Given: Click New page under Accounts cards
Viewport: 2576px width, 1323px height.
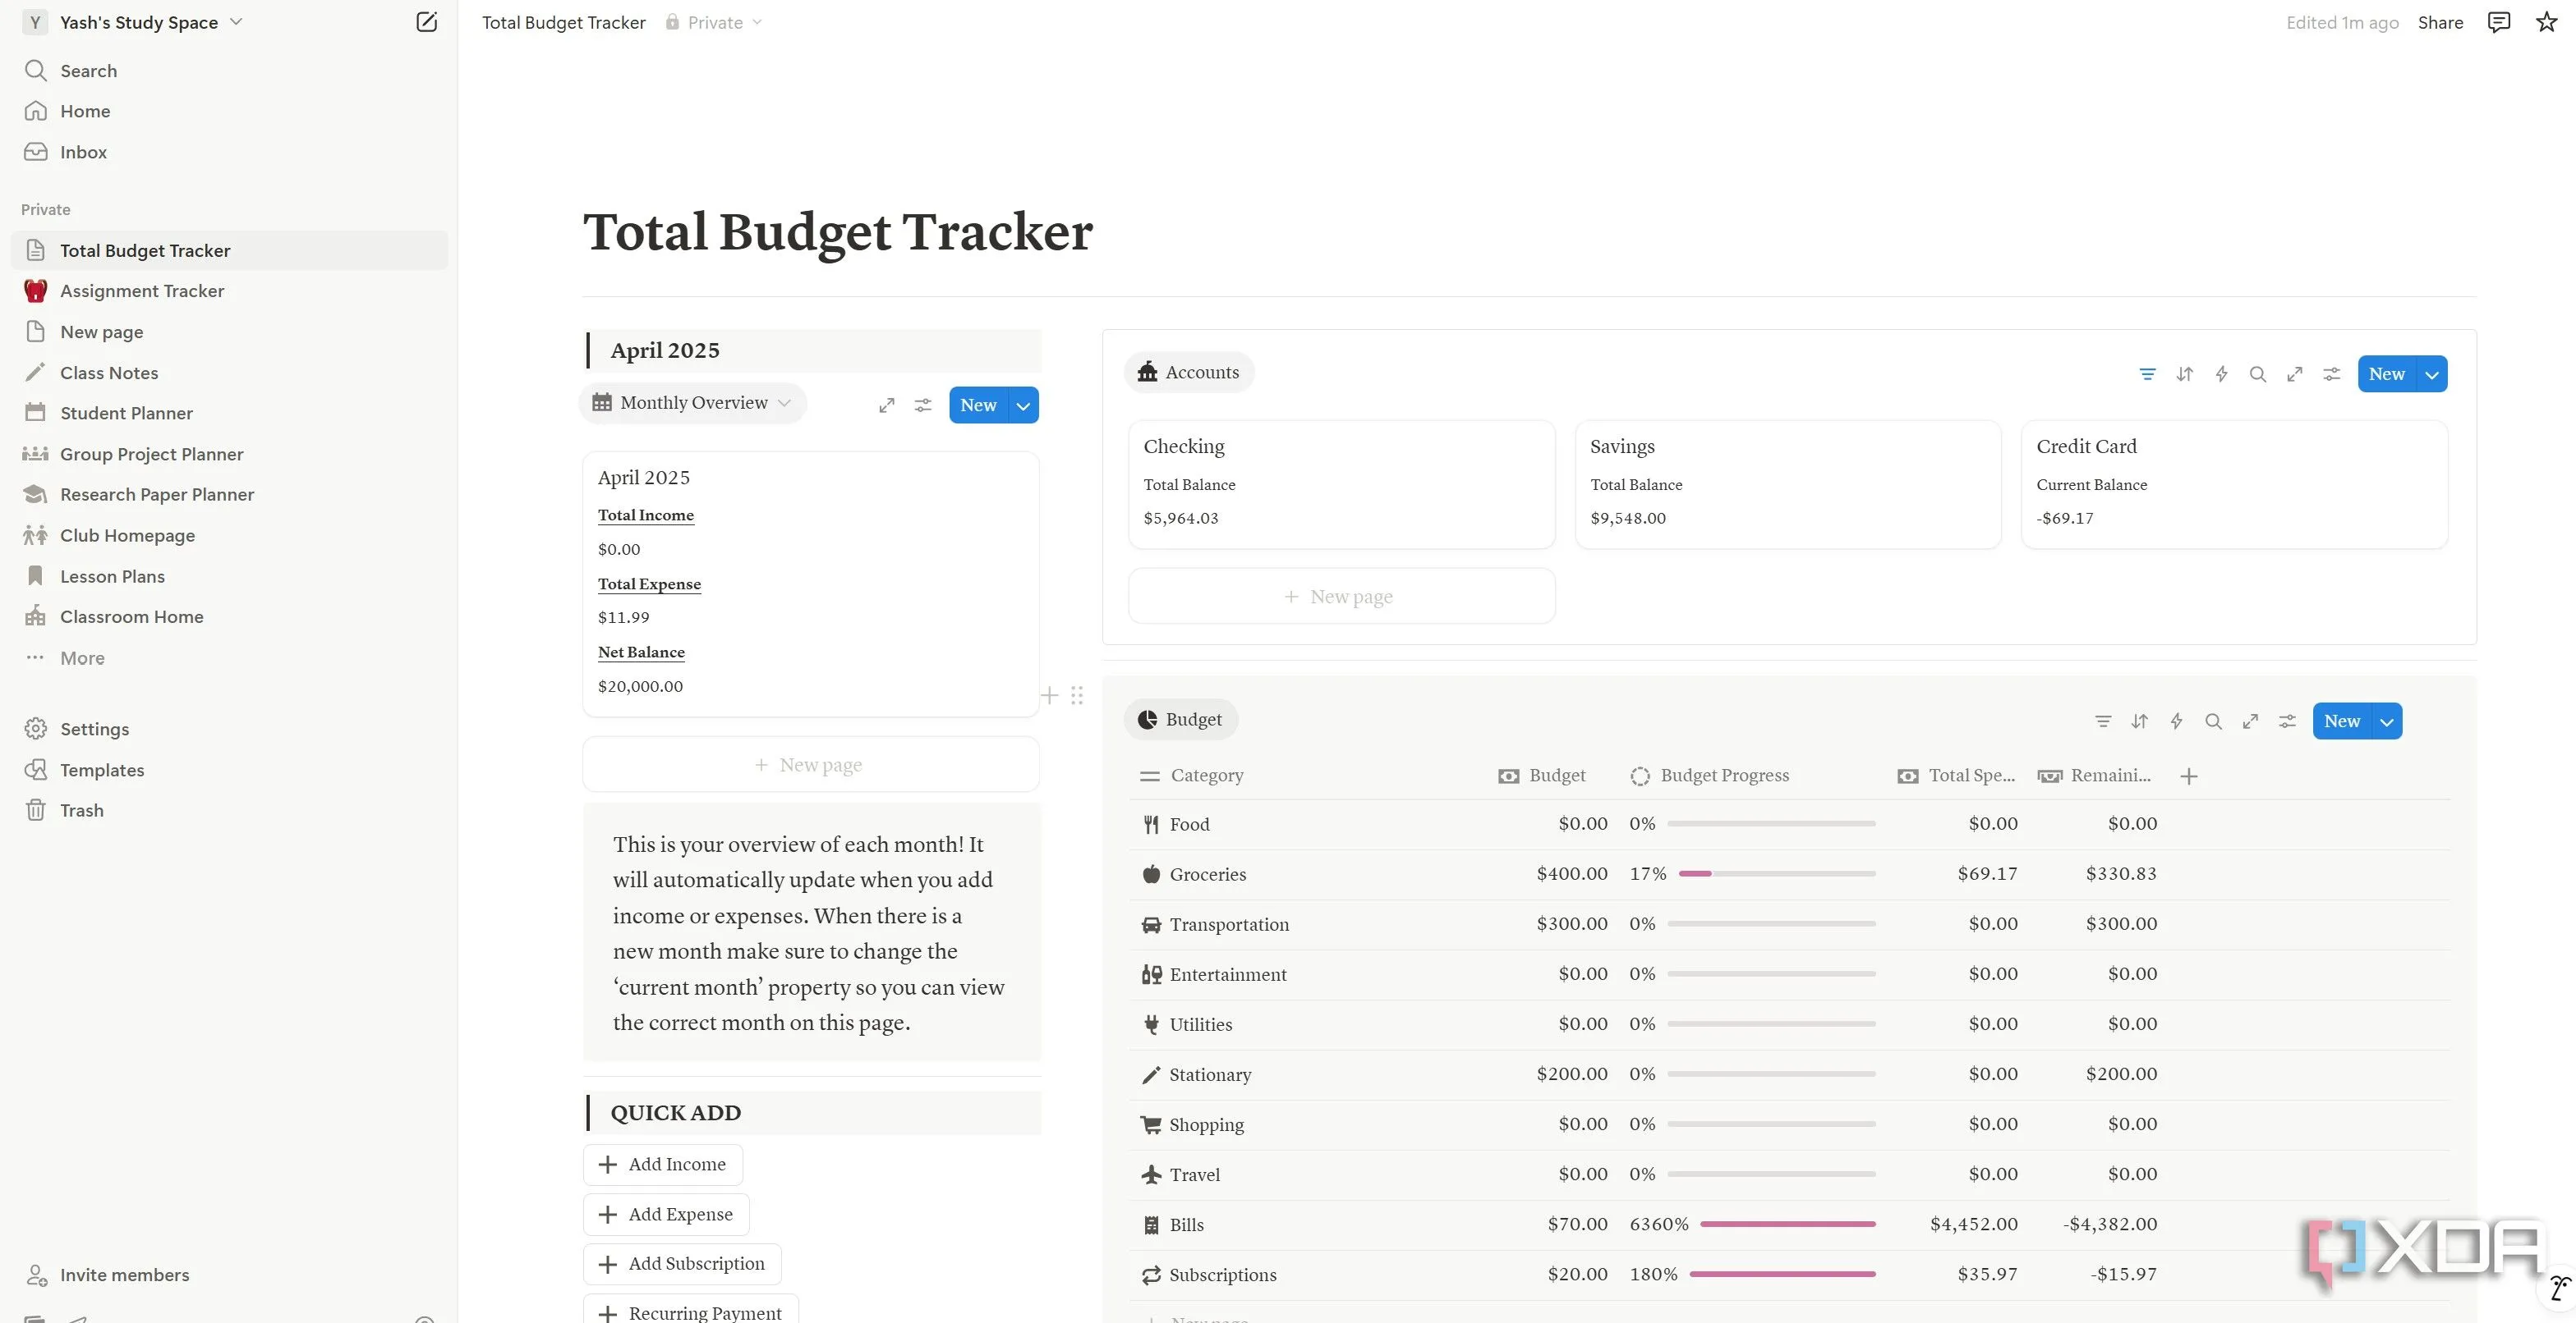Looking at the screenshot, I should pyautogui.click(x=1341, y=597).
